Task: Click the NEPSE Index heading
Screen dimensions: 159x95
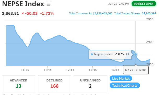Action: point(23,4)
